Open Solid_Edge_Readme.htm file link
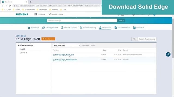 click(66, 60)
